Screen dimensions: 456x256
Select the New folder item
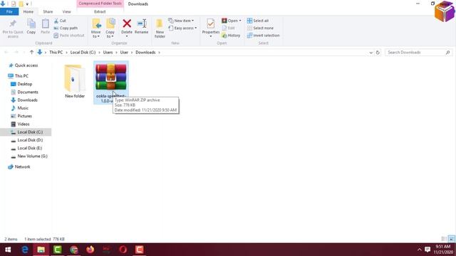(x=75, y=81)
